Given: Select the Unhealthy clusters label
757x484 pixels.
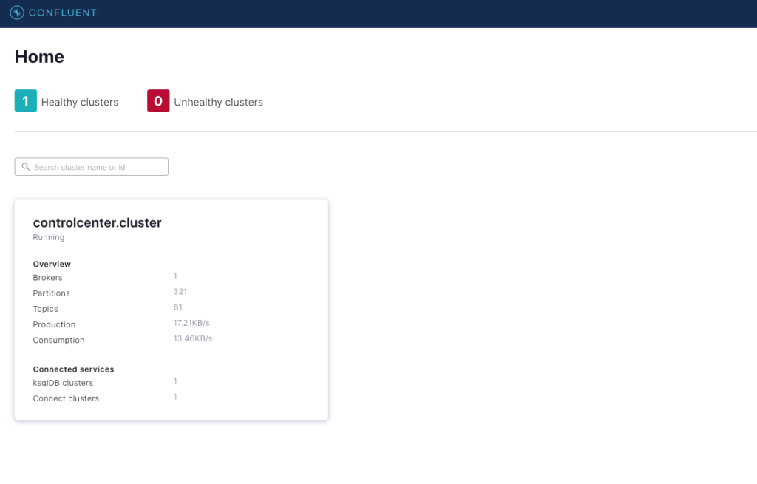Looking at the screenshot, I should pyautogui.click(x=218, y=102).
